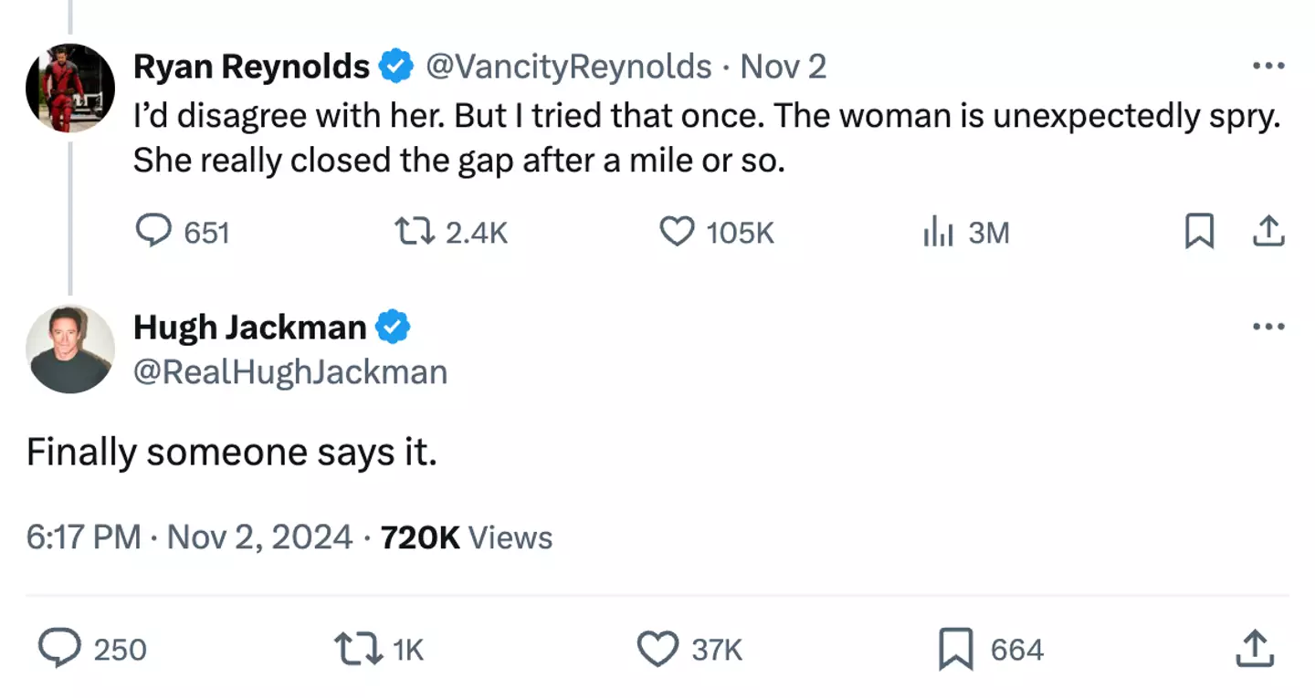Click Hugh Jackman's profile picture
The height and width of the screenshot is (698, 1315).
tap(70, 349)
